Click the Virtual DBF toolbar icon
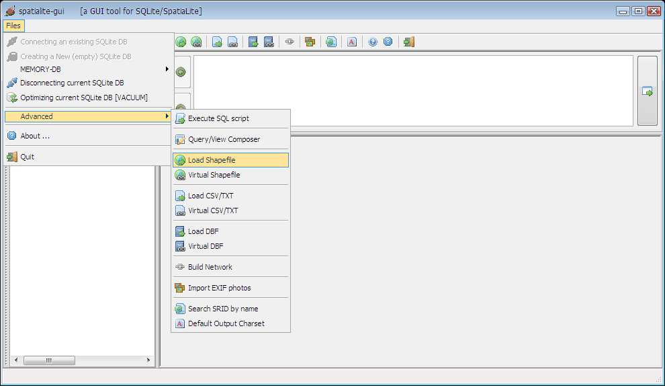Viewport: 665px width, 386px height. click(269, 42)
